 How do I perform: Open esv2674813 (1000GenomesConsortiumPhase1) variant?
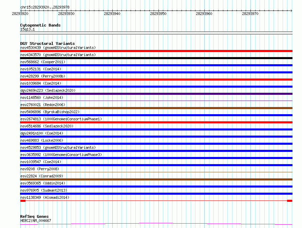pos(61,119)
